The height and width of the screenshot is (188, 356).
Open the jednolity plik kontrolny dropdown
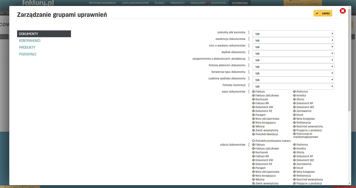[x=293, y=34]
